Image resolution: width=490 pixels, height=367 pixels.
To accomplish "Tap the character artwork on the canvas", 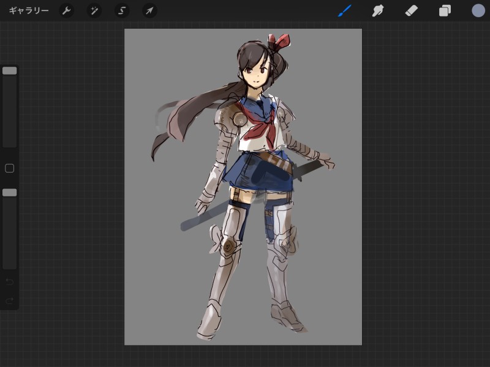I will tap(243, 187).
